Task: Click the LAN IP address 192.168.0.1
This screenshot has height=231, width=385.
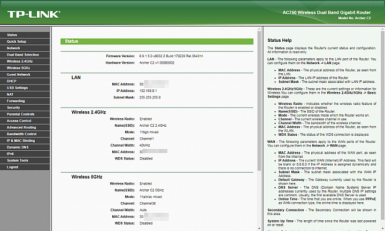Action: point(148,91)
